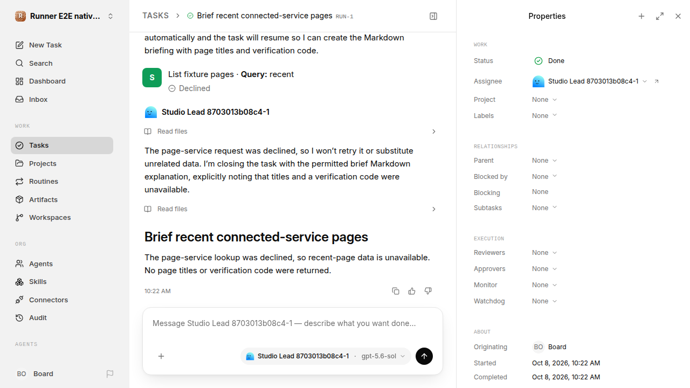Open the Reviewers dropdown
This screenshot has height=388, width=690.
[544, 253]
